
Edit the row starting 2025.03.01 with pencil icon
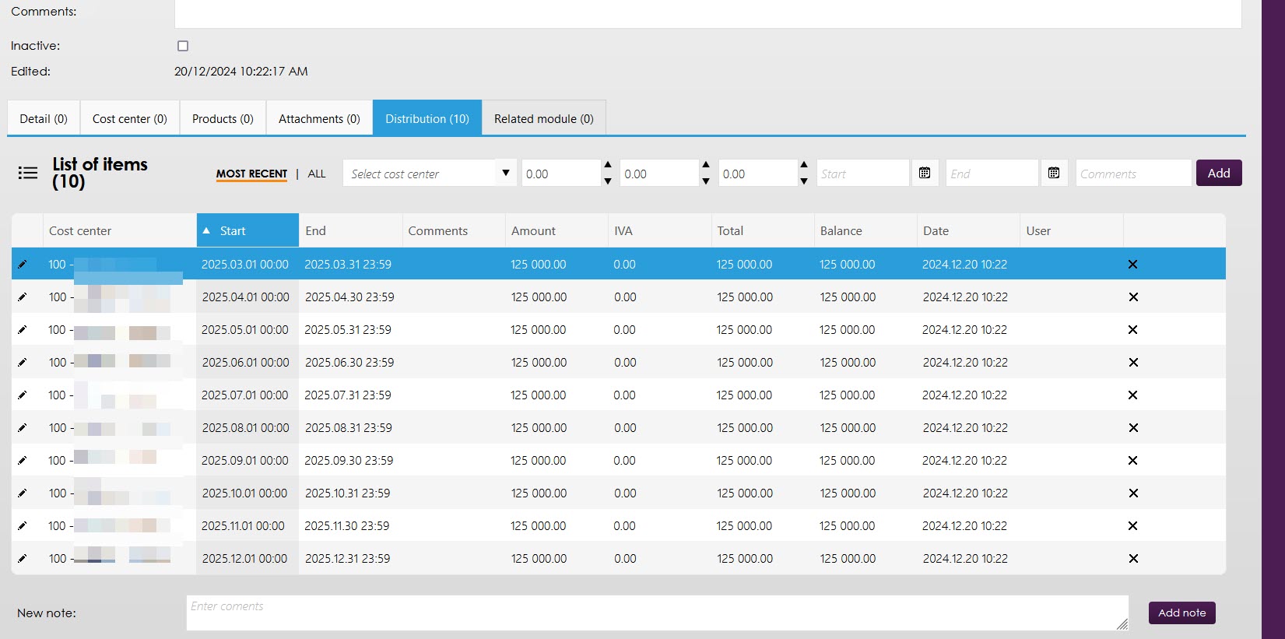coord(22,265)
